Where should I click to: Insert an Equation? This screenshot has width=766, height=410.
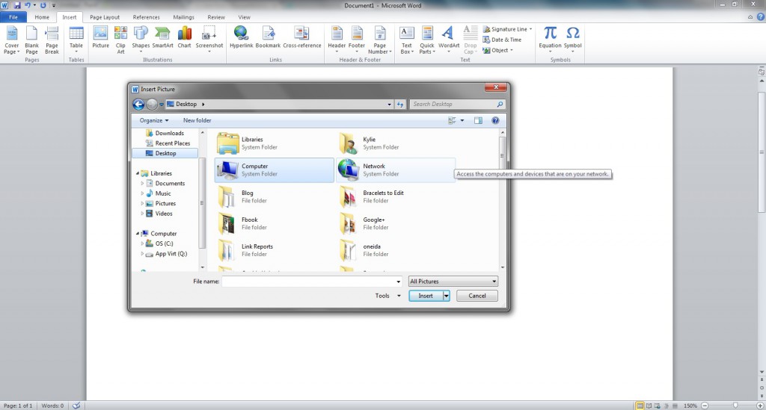[550, 40]
